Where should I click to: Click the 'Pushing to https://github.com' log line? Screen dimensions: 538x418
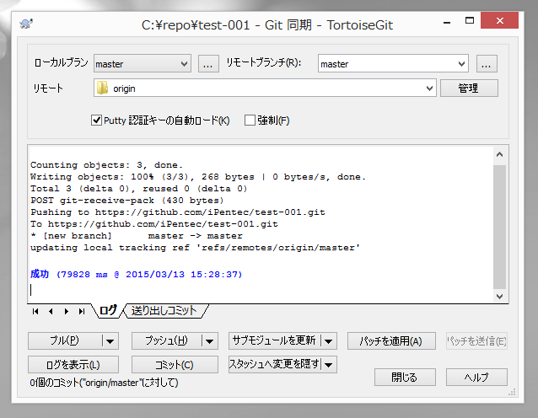pos(178,212)
